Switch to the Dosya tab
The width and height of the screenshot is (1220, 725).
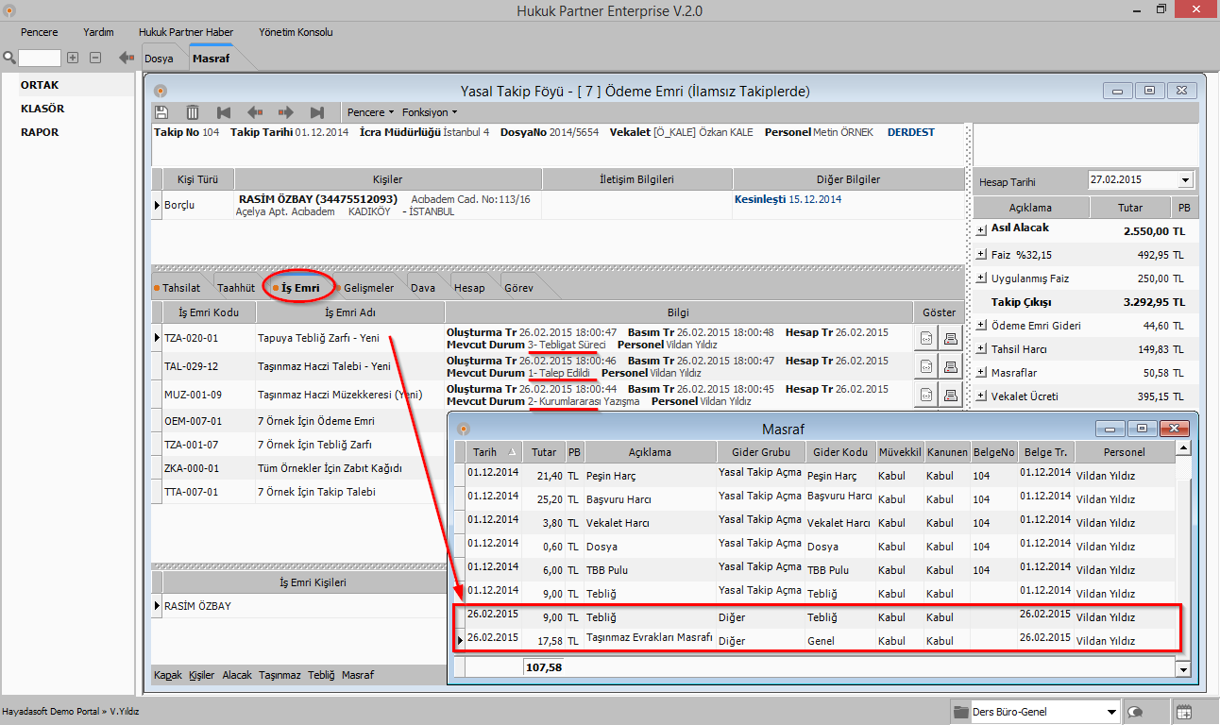tap(160, 59)
